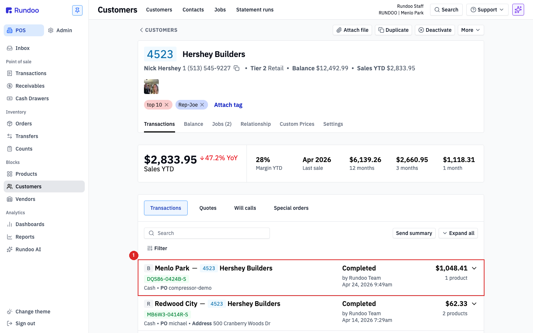The width and height of the screenshot is (533, 333).
Task: Open Rundoo AI in sidebar
Action: click(x=44, y=249)
